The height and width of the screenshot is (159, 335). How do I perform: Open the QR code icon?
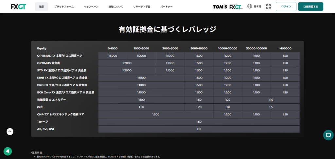268,7
